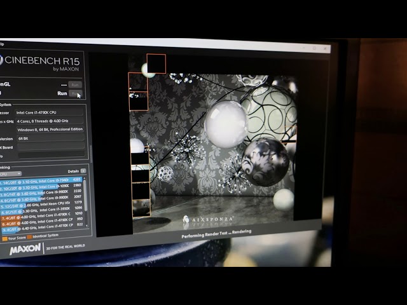Click the OpenGL Run button
The width and height of the screenshot is (407, 305).
click(x=75, y=85)
